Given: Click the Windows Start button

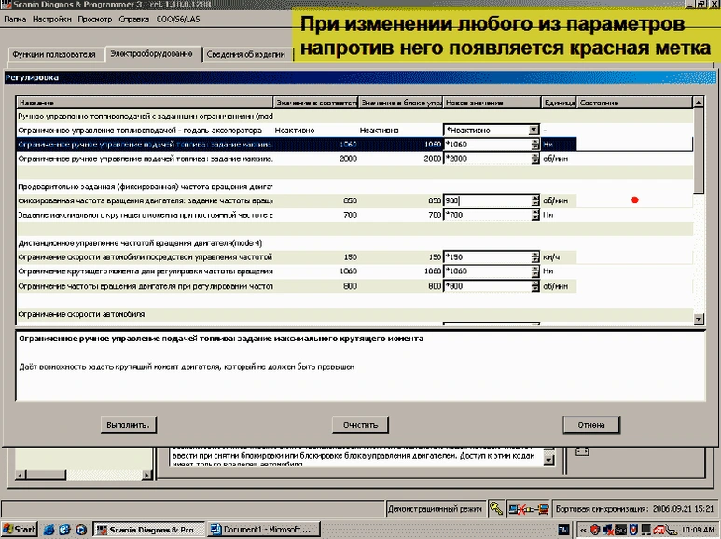Looking at the screenshot, I should tap(19, 530).
